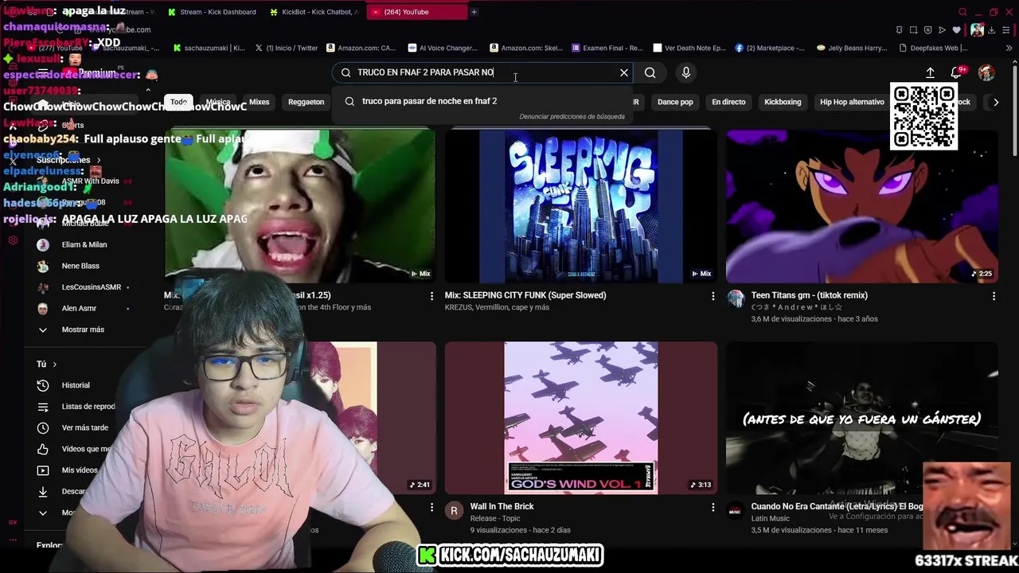Open the YouTube create video icon
This screenshot has height=573, width=1019.
pyautogui.click(x=930, y=72)
